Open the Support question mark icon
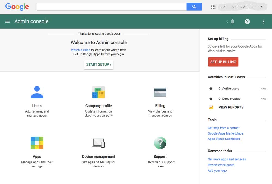The height and width of the screenshot is (184, 272). [x=160, y=143]
